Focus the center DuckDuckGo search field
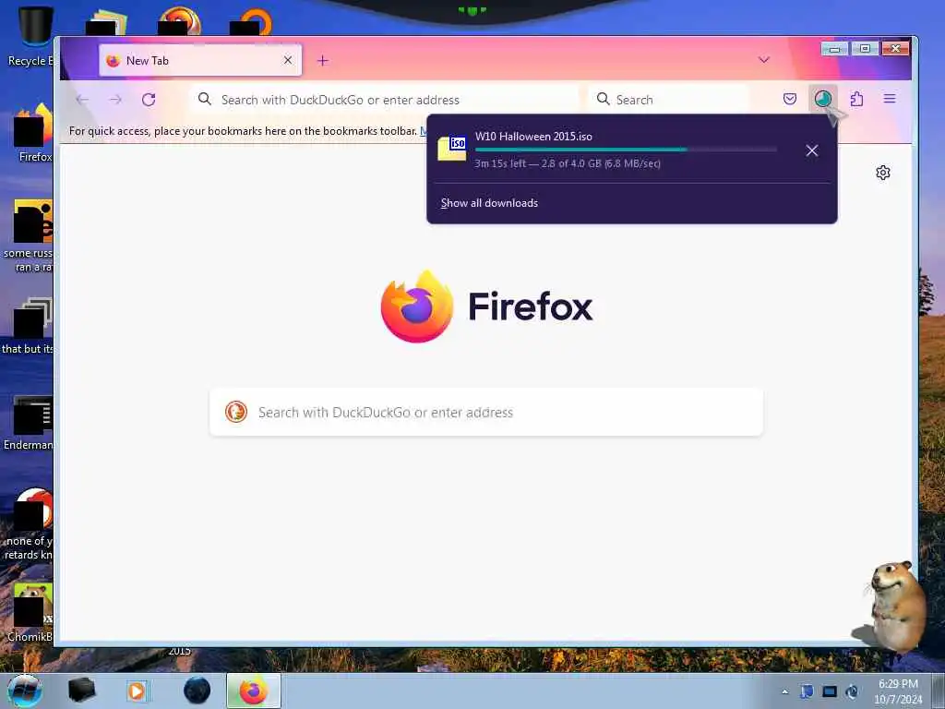This screenshot has height=709, width=945. tap(485, 413)
